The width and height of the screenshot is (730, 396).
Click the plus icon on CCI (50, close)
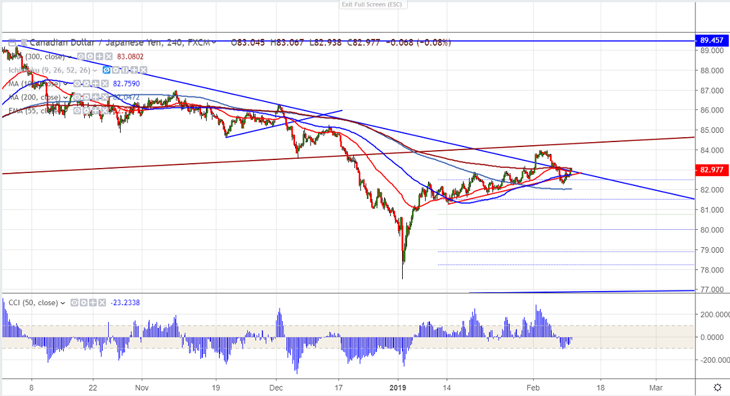93,303
